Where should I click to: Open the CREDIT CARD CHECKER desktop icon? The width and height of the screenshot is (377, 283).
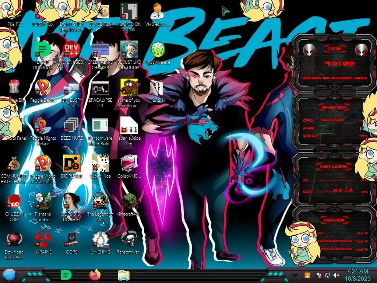click(101, 49)
